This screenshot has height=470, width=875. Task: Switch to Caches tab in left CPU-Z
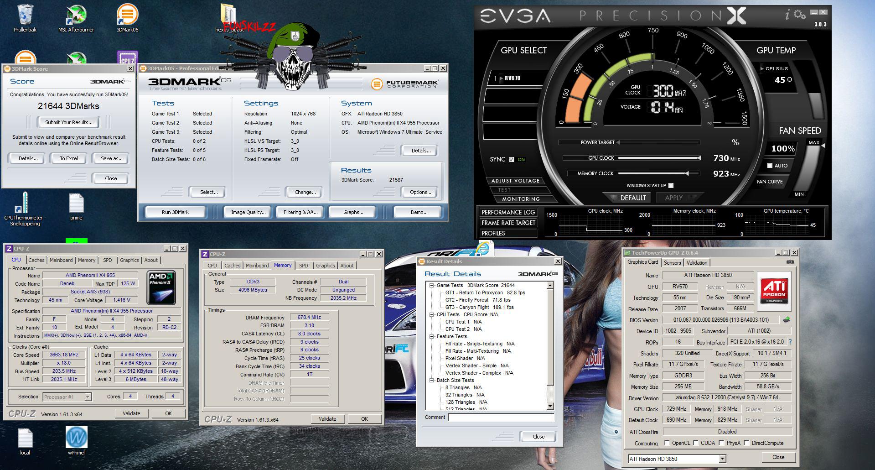[x=36, y=260]
